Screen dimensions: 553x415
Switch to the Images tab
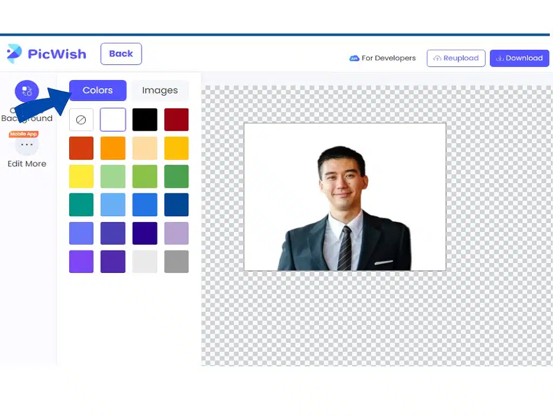click(x=160, y=90)
